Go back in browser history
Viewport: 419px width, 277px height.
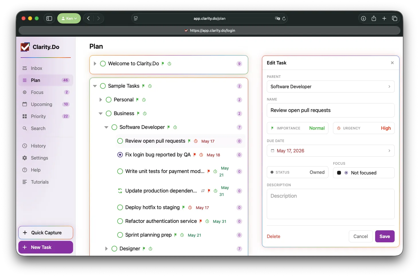click(x=89, y=18)
